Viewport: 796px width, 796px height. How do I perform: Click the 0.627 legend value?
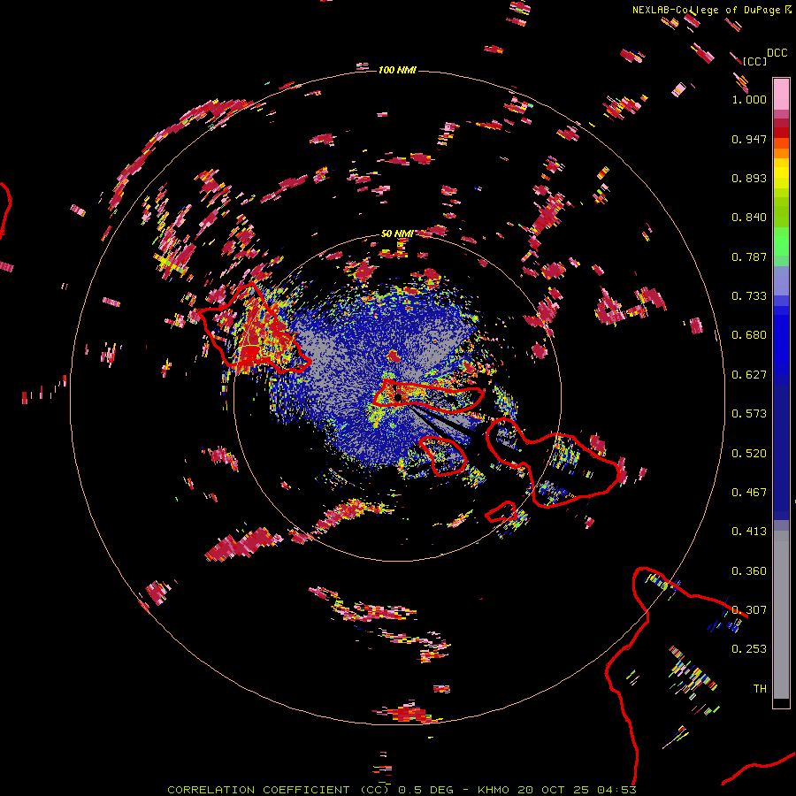[749, 375]
